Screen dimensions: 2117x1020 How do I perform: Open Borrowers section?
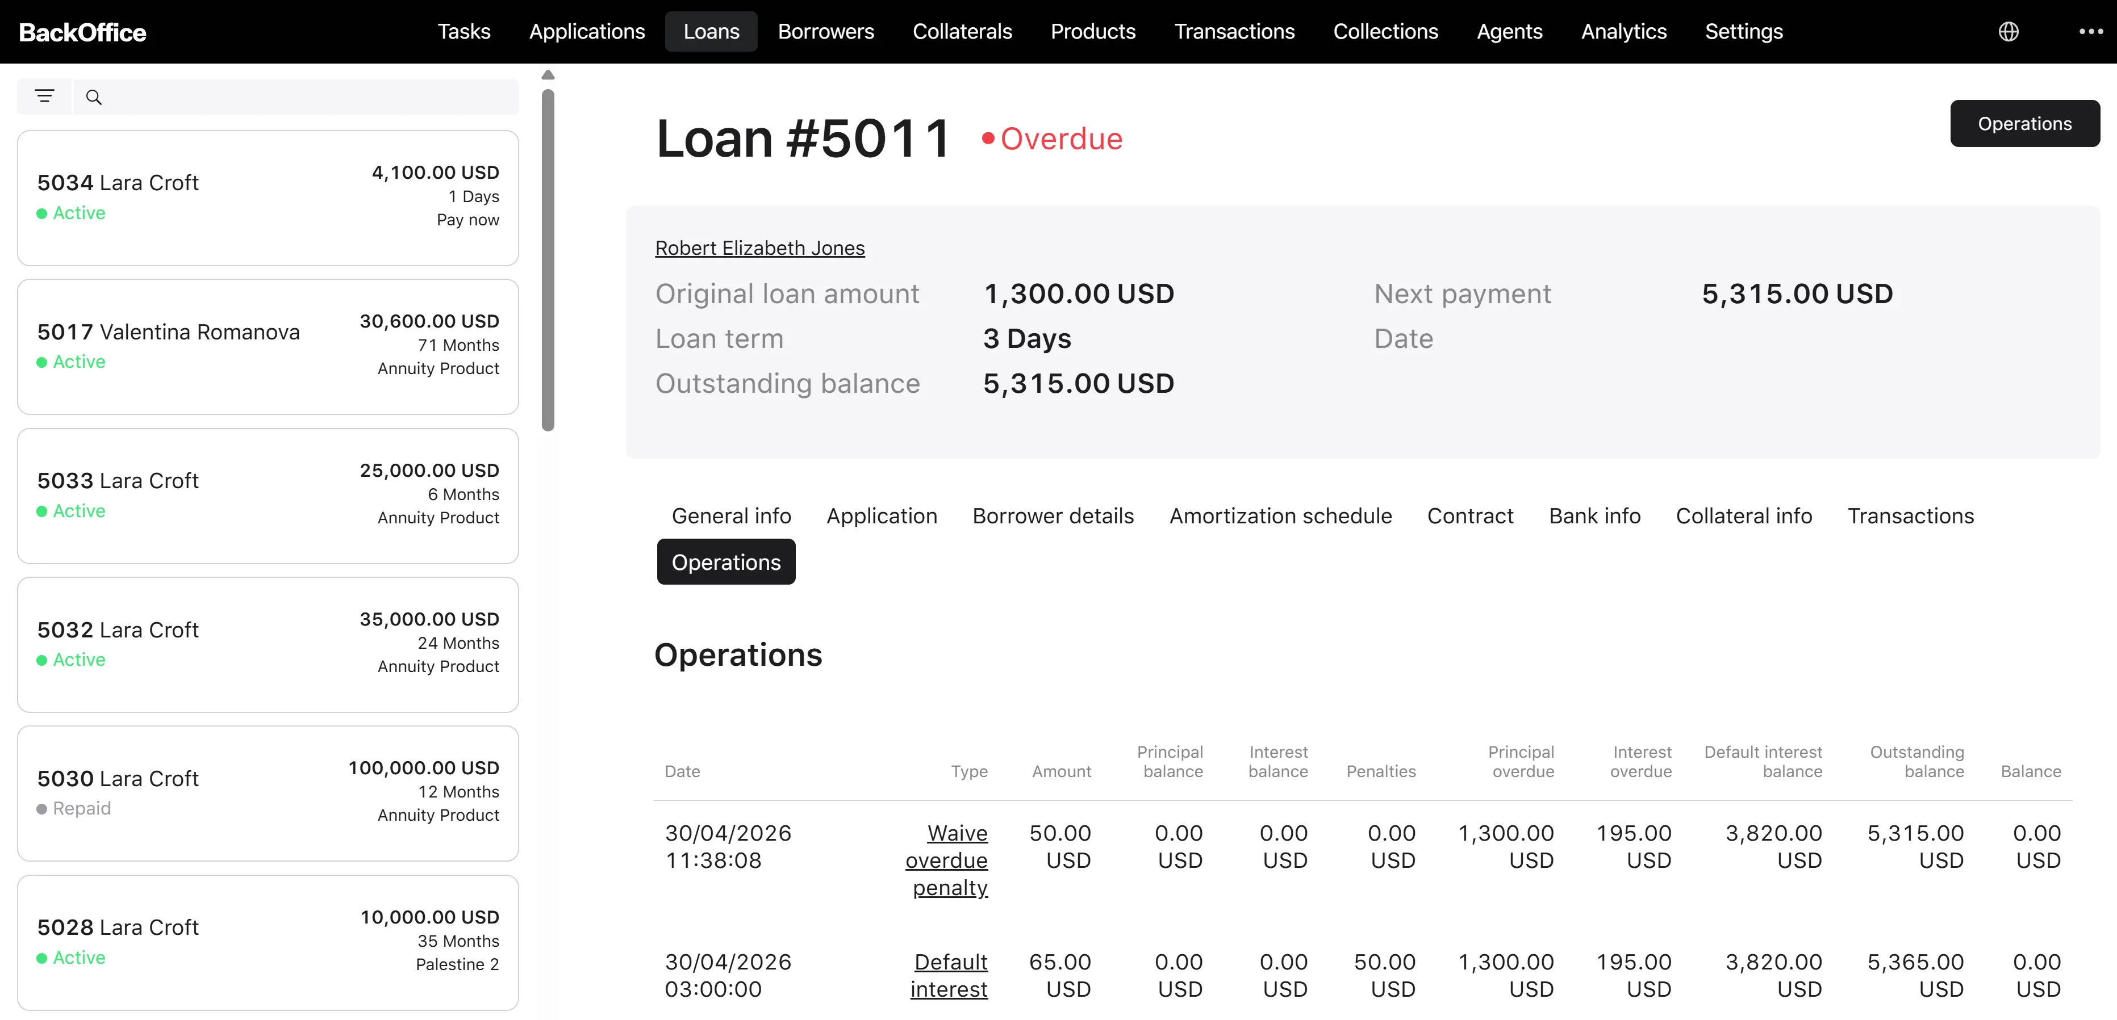pos(826,31)
